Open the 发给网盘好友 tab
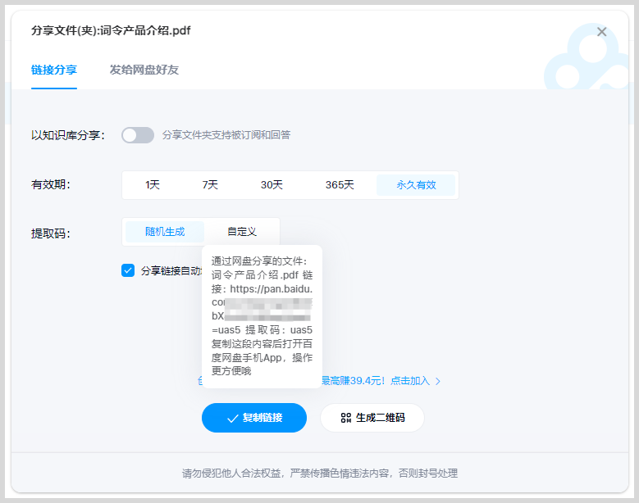The width and height of the screenshot is (639, 503). click(x=144, y=70)
